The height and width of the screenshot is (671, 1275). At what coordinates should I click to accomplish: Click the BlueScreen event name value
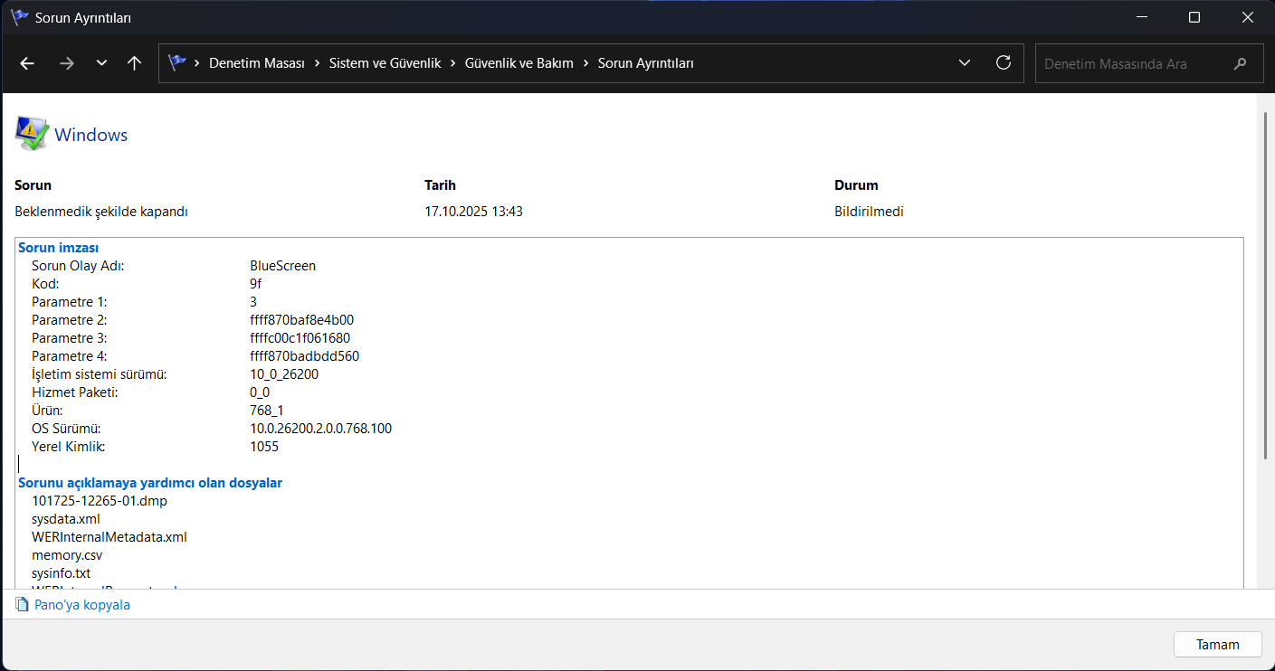click(x=283, y=266)
